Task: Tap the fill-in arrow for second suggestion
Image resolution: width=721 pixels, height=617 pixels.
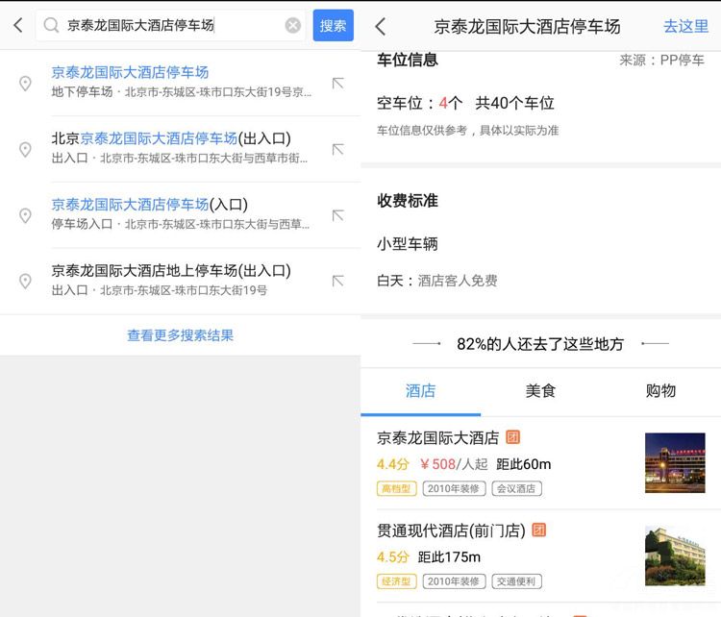Action: pyautogui.click(x=337, y=149)
